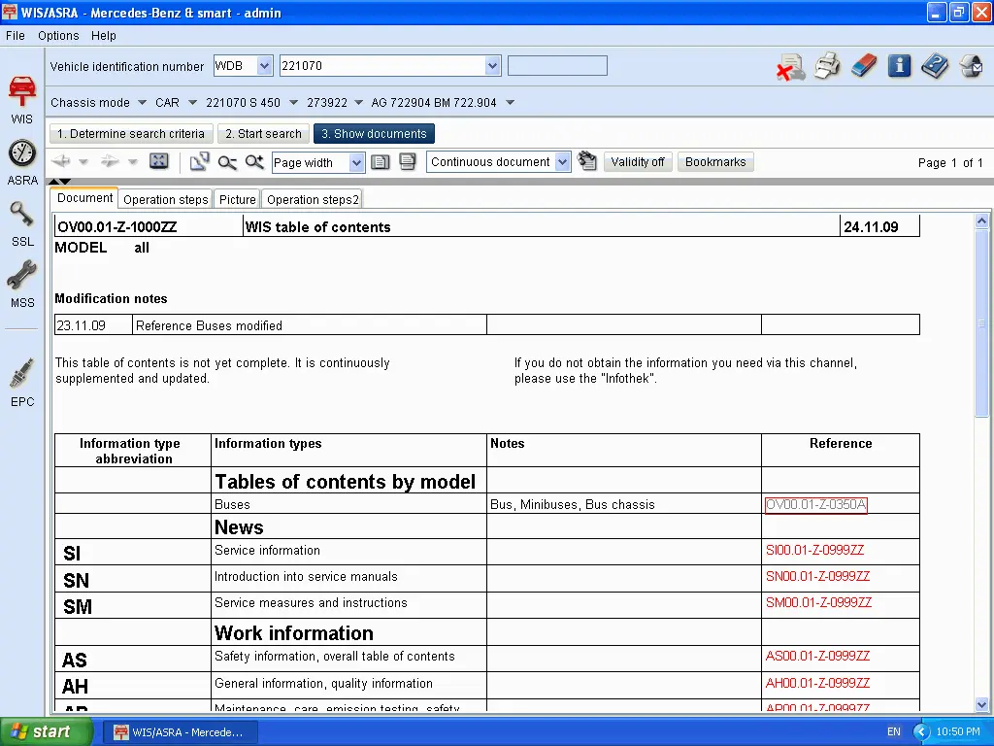
Task: Open the help book icon
Action: coord(935,66)
